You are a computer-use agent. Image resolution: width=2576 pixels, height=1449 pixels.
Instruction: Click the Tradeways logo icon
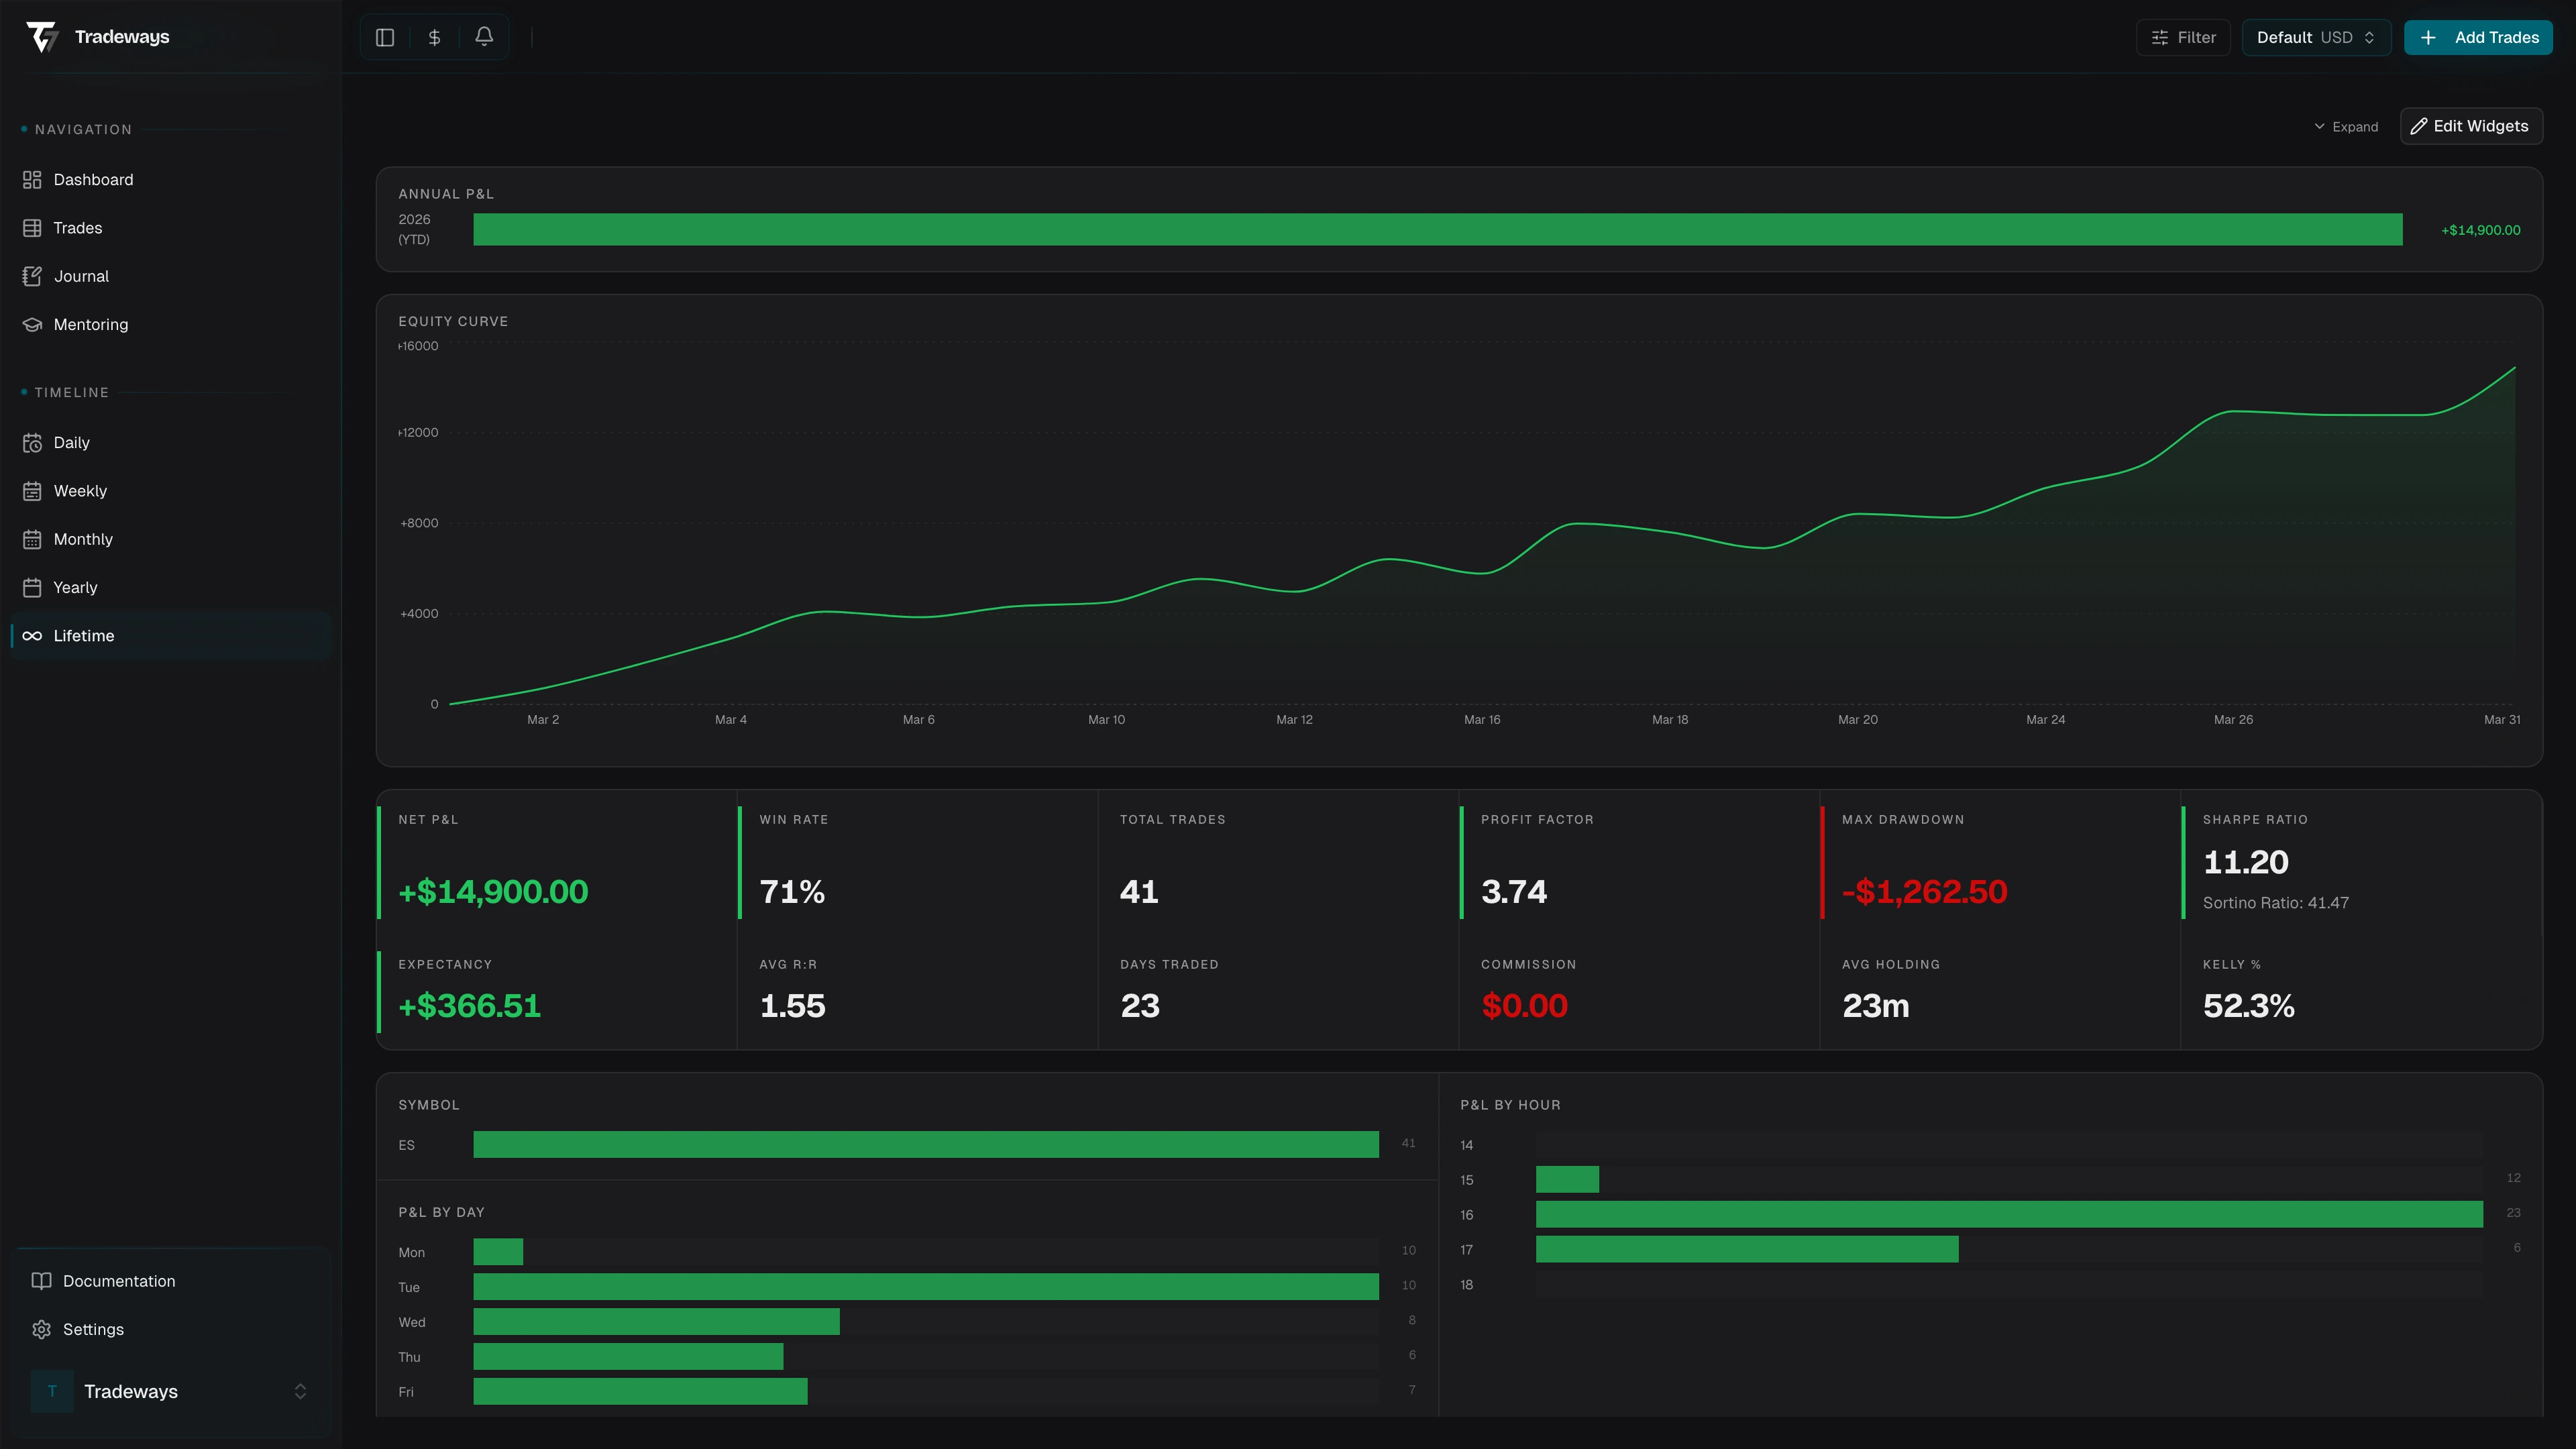tap(42, 37)
